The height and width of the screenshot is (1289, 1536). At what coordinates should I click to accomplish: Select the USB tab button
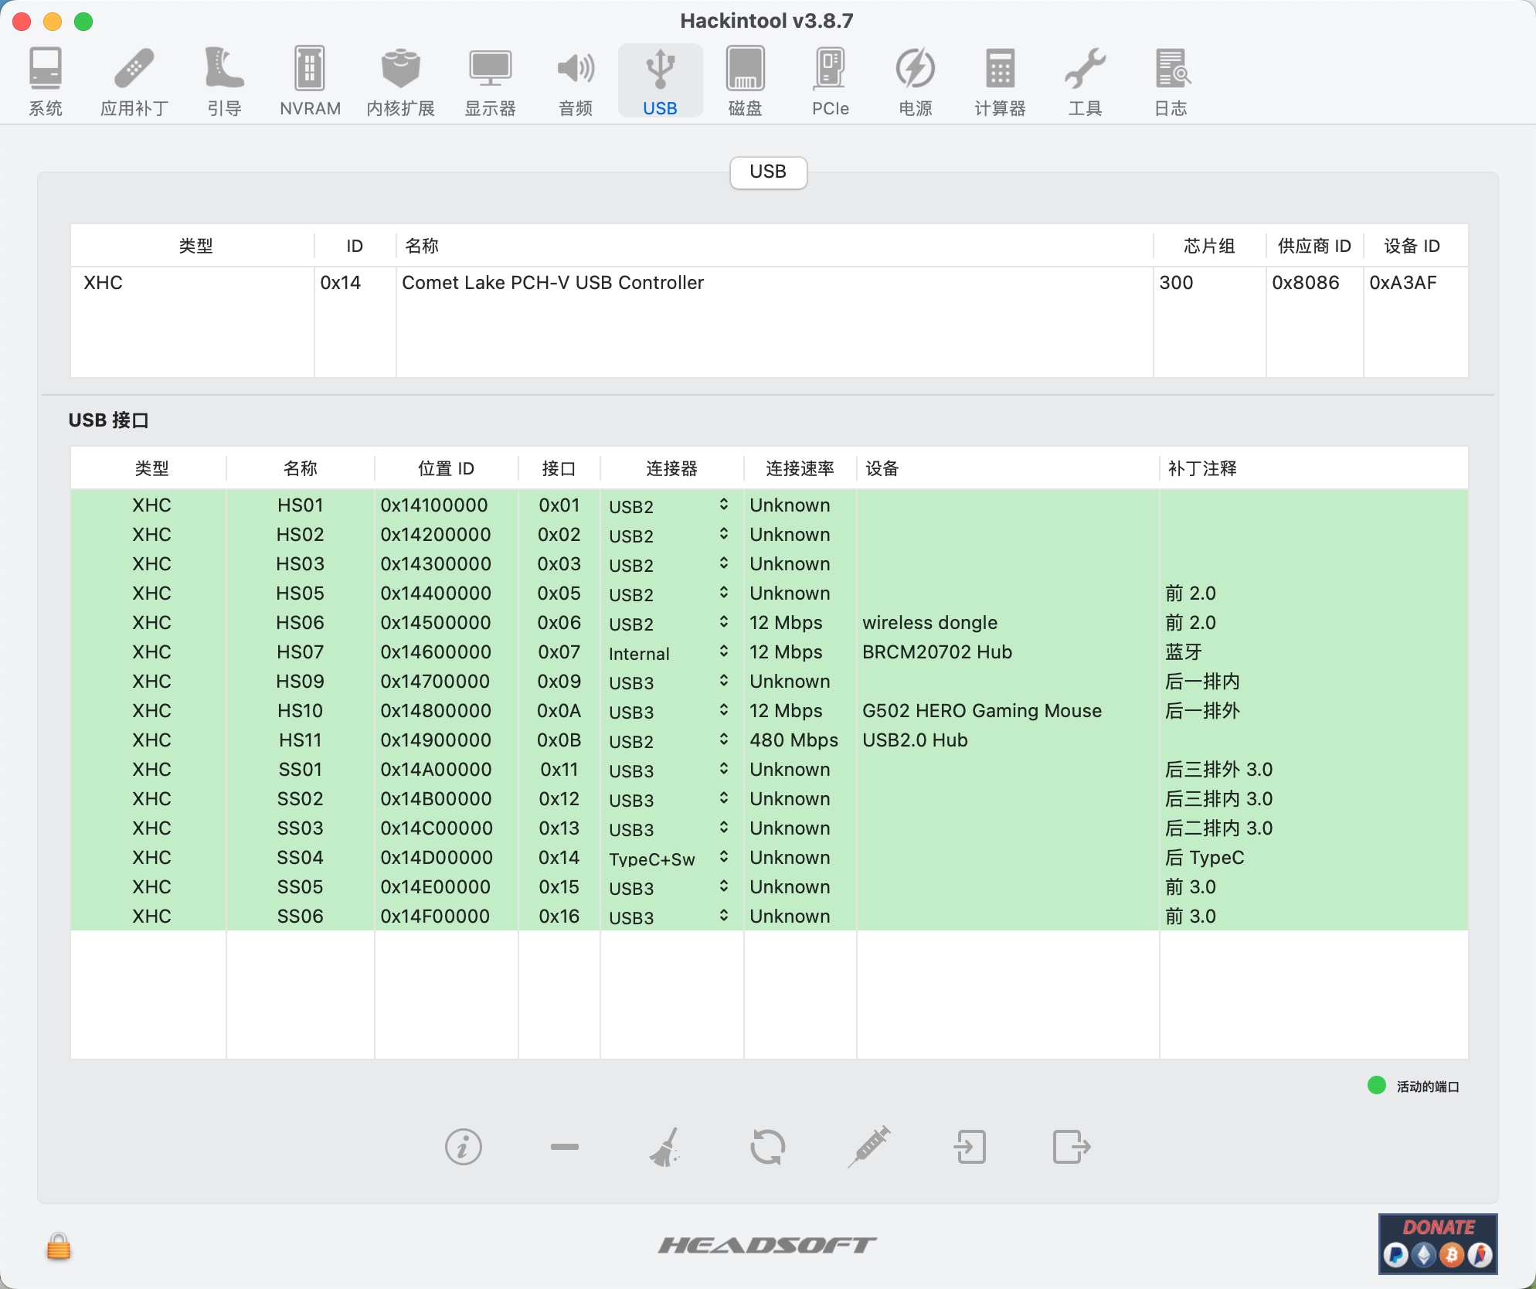point(768,172)
